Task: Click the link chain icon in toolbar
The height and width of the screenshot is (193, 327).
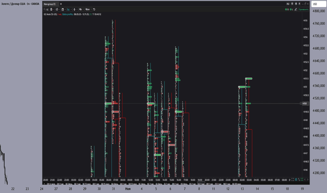Action: tap(80, 9)
